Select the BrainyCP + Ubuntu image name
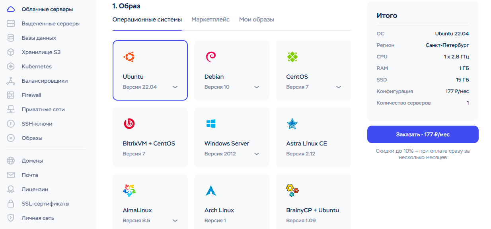Screen dimensions: 491x229 pyautogui.click(x=313, y=210)
